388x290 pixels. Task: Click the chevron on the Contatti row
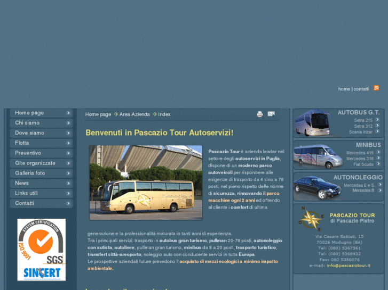pyautogui.click(x=68, y=204)
